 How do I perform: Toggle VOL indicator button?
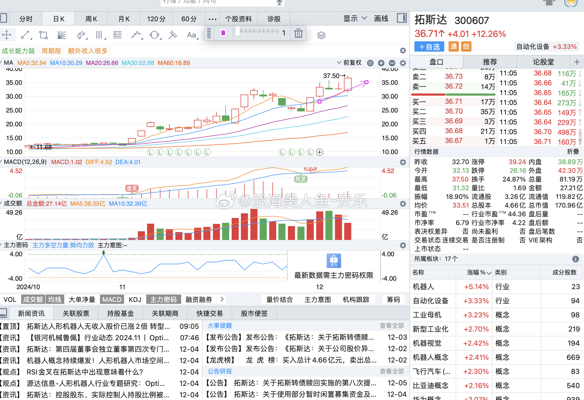pos(10,299)
